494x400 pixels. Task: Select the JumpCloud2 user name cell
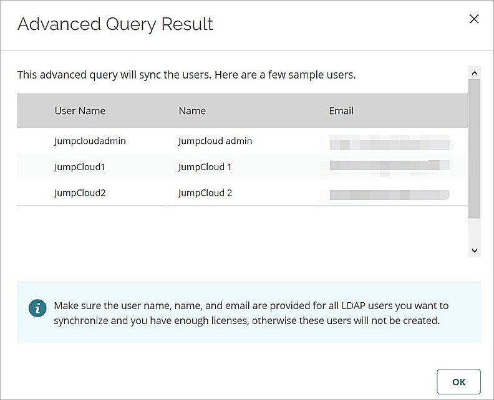[x=80, y=193]
